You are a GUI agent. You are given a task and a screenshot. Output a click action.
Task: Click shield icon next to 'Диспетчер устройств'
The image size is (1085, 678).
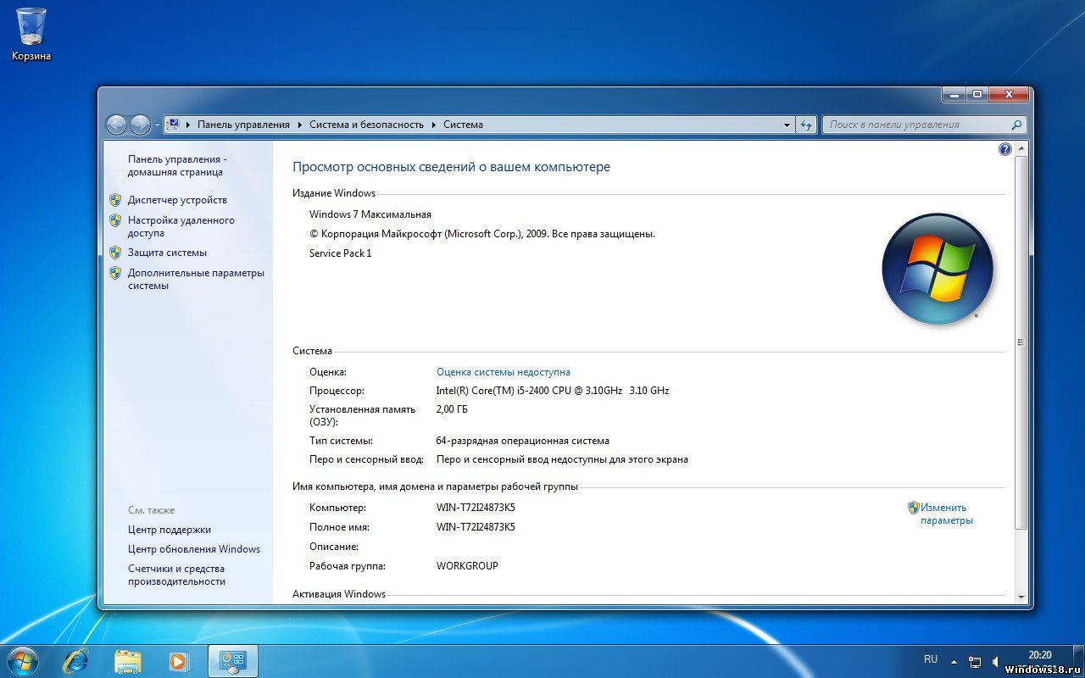(x=115, y=200)
